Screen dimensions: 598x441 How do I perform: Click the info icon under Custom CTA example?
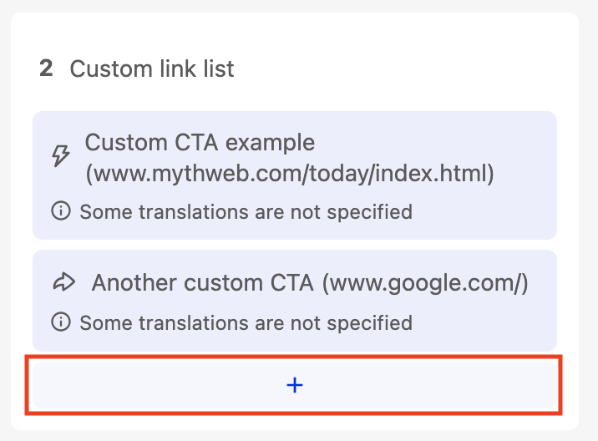(61, 212)
